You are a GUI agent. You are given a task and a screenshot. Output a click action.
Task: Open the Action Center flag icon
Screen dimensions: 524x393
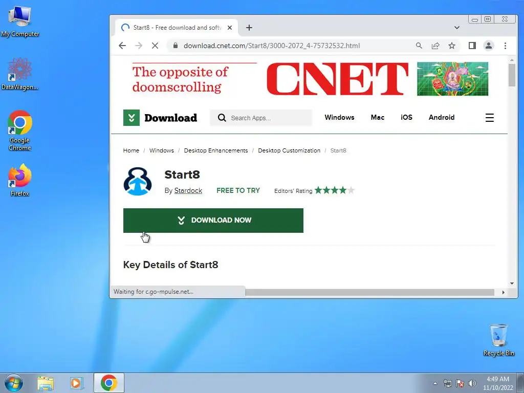click(x=460, y=383)
